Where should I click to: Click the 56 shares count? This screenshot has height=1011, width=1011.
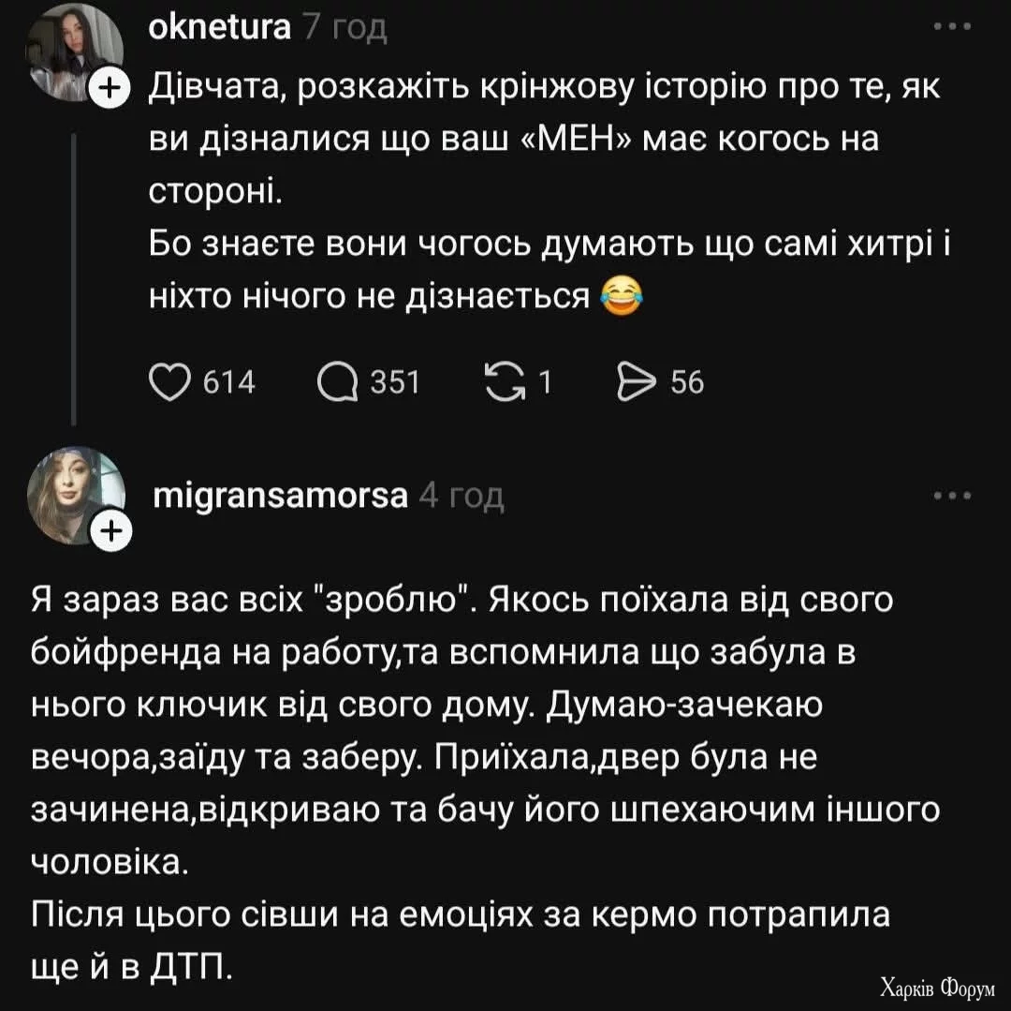click(x=687, y=382)
